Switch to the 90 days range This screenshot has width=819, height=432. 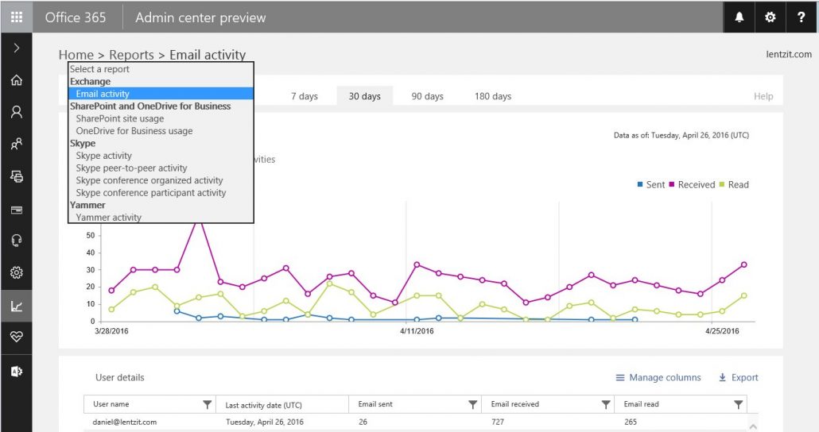(x=427, y=96)
